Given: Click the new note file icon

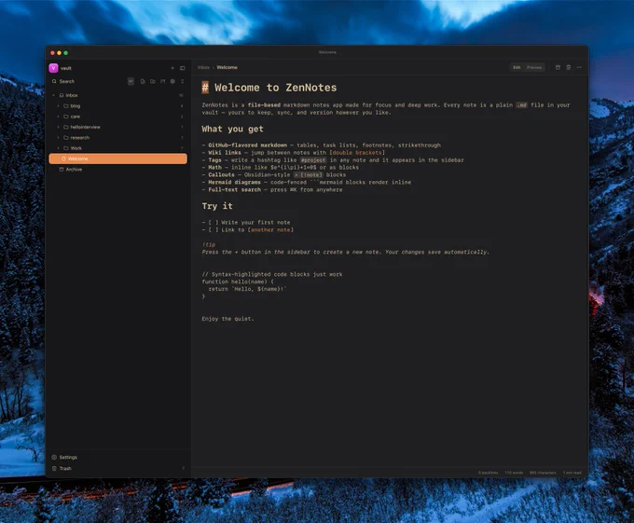Looking at the screenshot, I should coord(143,81).
